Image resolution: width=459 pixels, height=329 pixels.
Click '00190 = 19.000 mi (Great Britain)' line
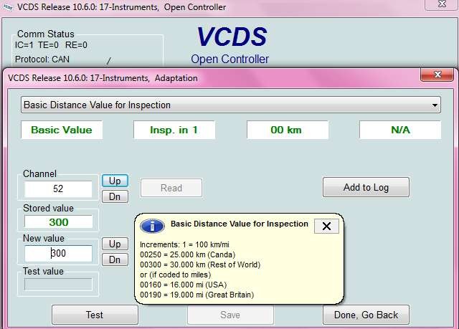coord(197,295)
